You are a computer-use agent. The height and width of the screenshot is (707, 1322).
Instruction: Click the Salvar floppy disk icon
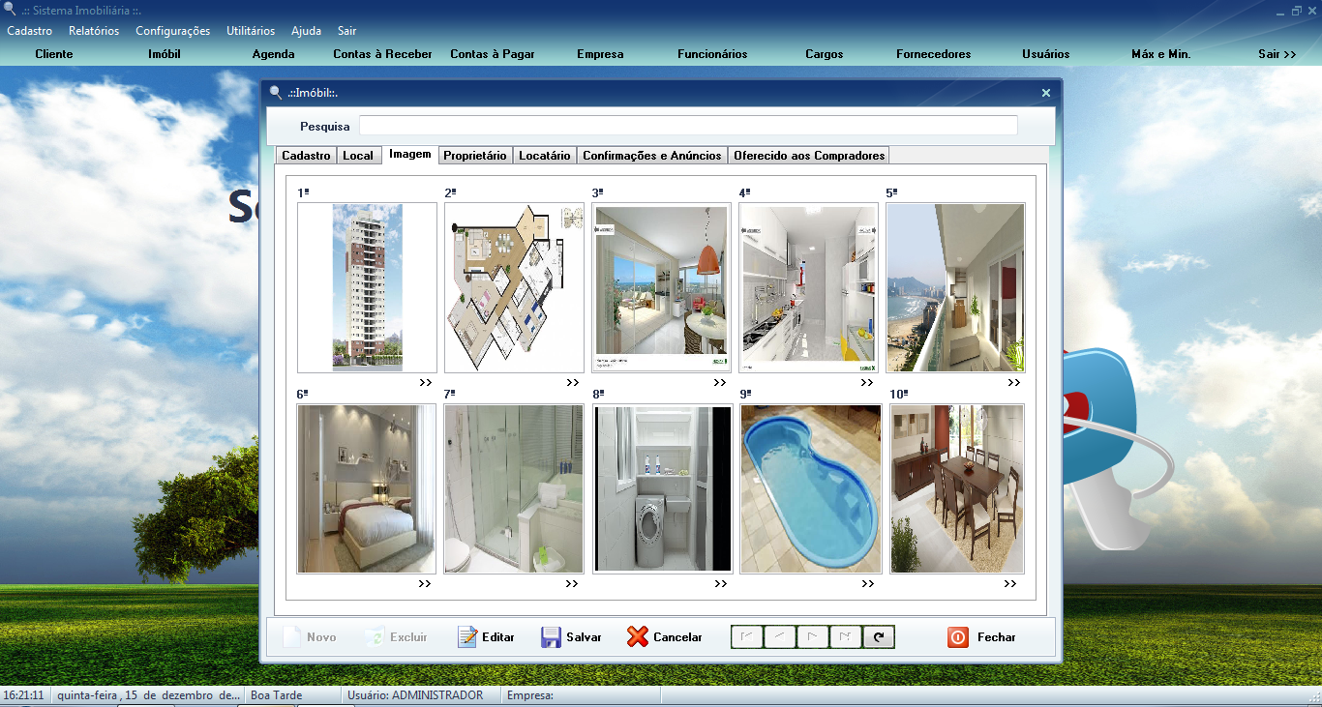point(551,637)
